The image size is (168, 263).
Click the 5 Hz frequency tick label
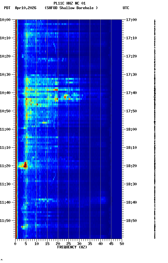coord(26,244)
